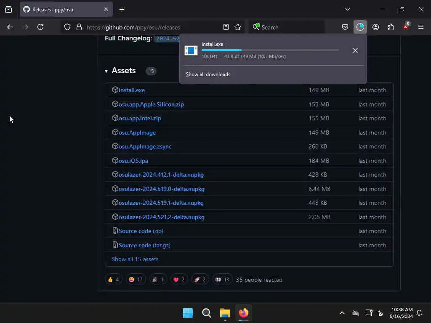
Task: Click the package icon beside osu.iOS.ipa
Action: click(115, 160)
